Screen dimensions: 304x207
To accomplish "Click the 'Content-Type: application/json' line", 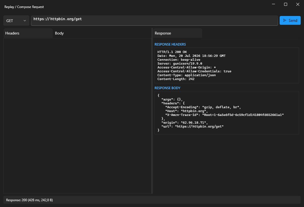I will (187, 75).
